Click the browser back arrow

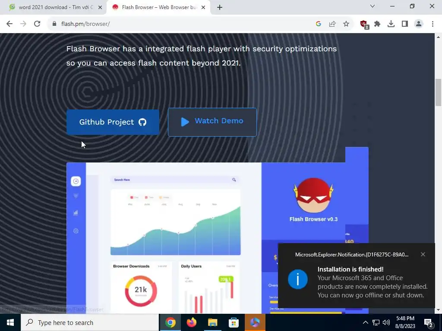[x=9, y=24]
